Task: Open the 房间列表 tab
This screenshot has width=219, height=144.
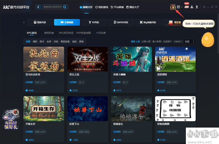Action: tap(49, 33)
